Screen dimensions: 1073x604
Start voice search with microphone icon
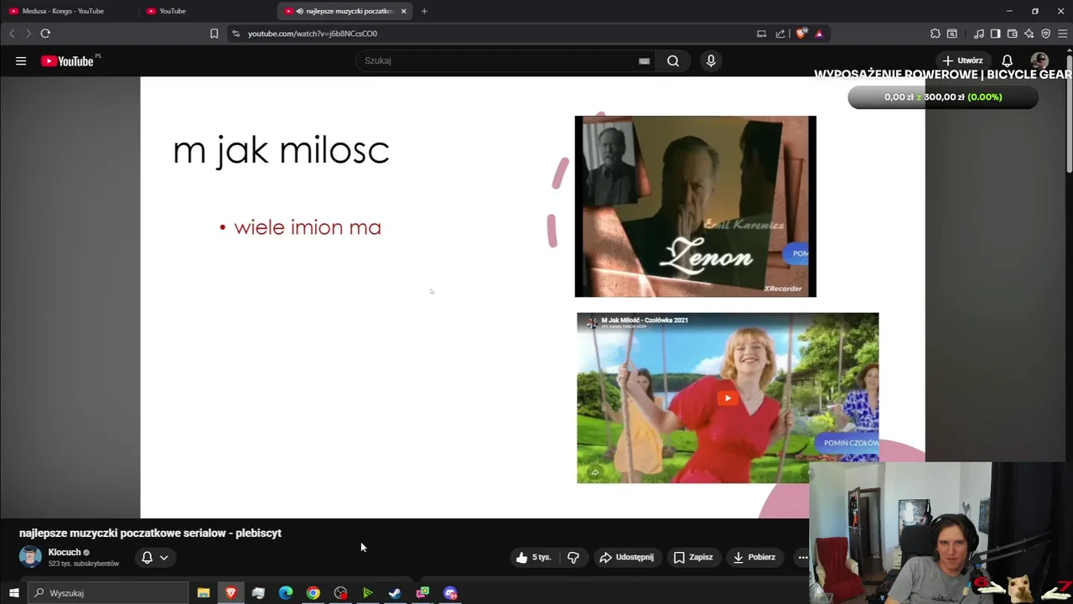(x=711, y=60)
